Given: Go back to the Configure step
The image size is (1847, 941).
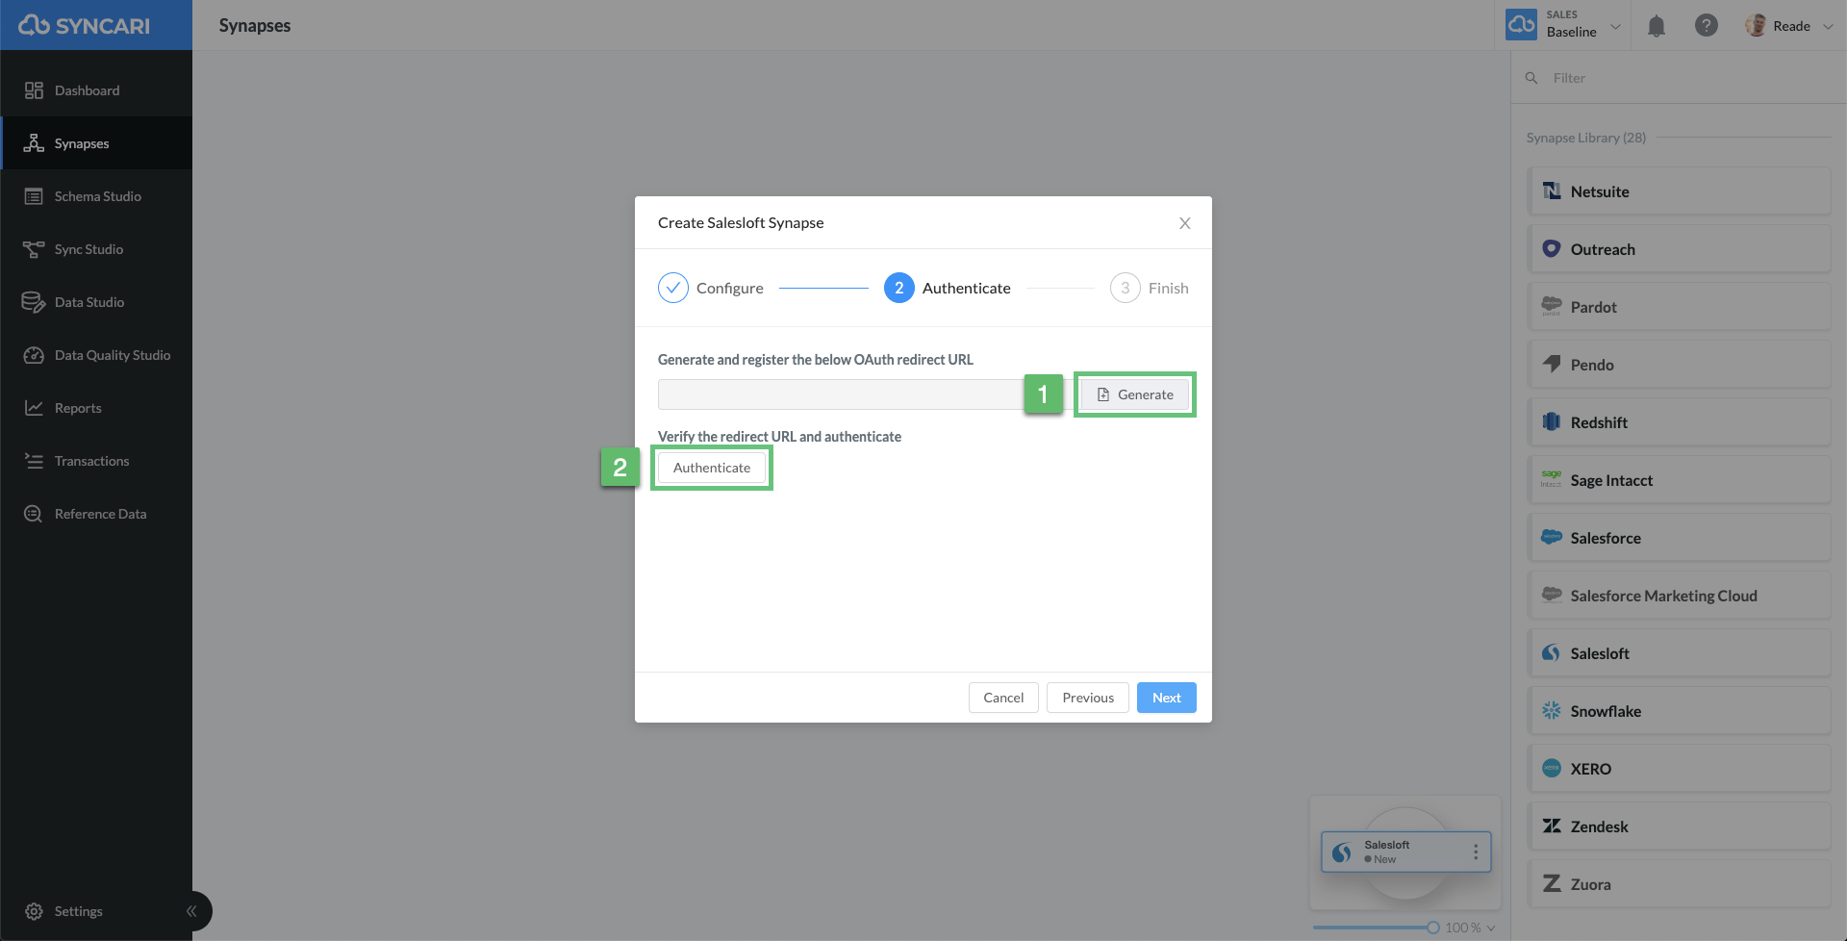Looking at the screenshot, I should coord(711,288).
